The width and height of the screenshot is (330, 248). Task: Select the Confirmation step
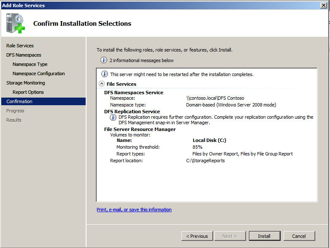(x=19, y=101)
